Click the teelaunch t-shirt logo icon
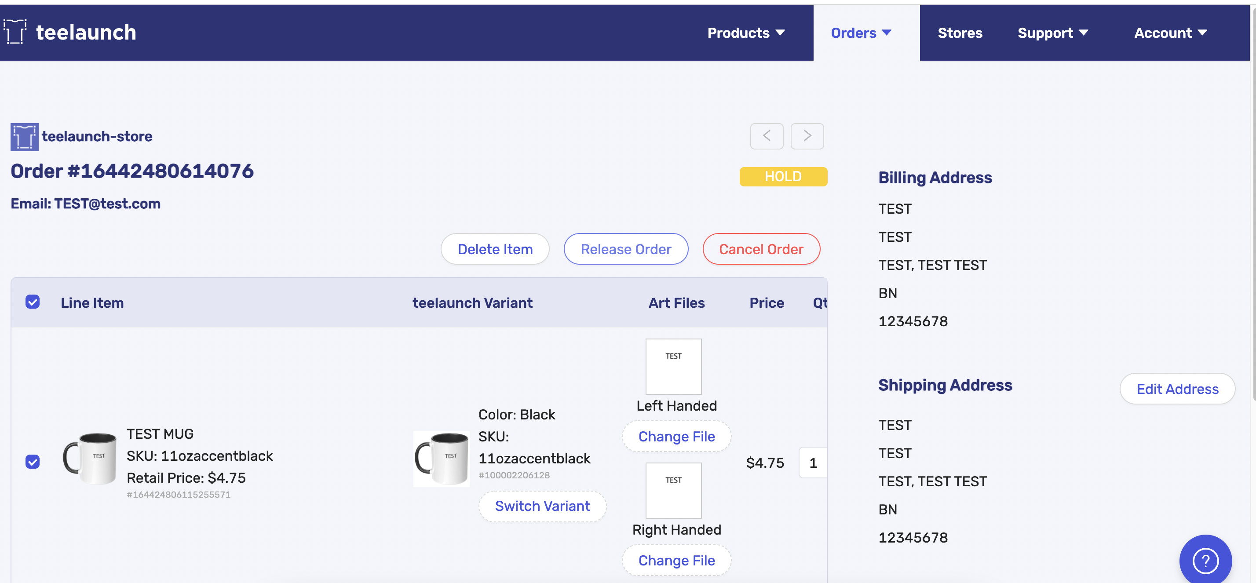Viewport: 1256px width, 583px height. 15,32
